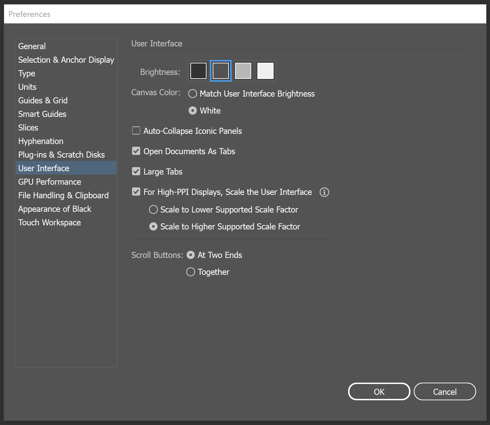
Task: Select the darkest brightness swatch
Action: (198, 71)
